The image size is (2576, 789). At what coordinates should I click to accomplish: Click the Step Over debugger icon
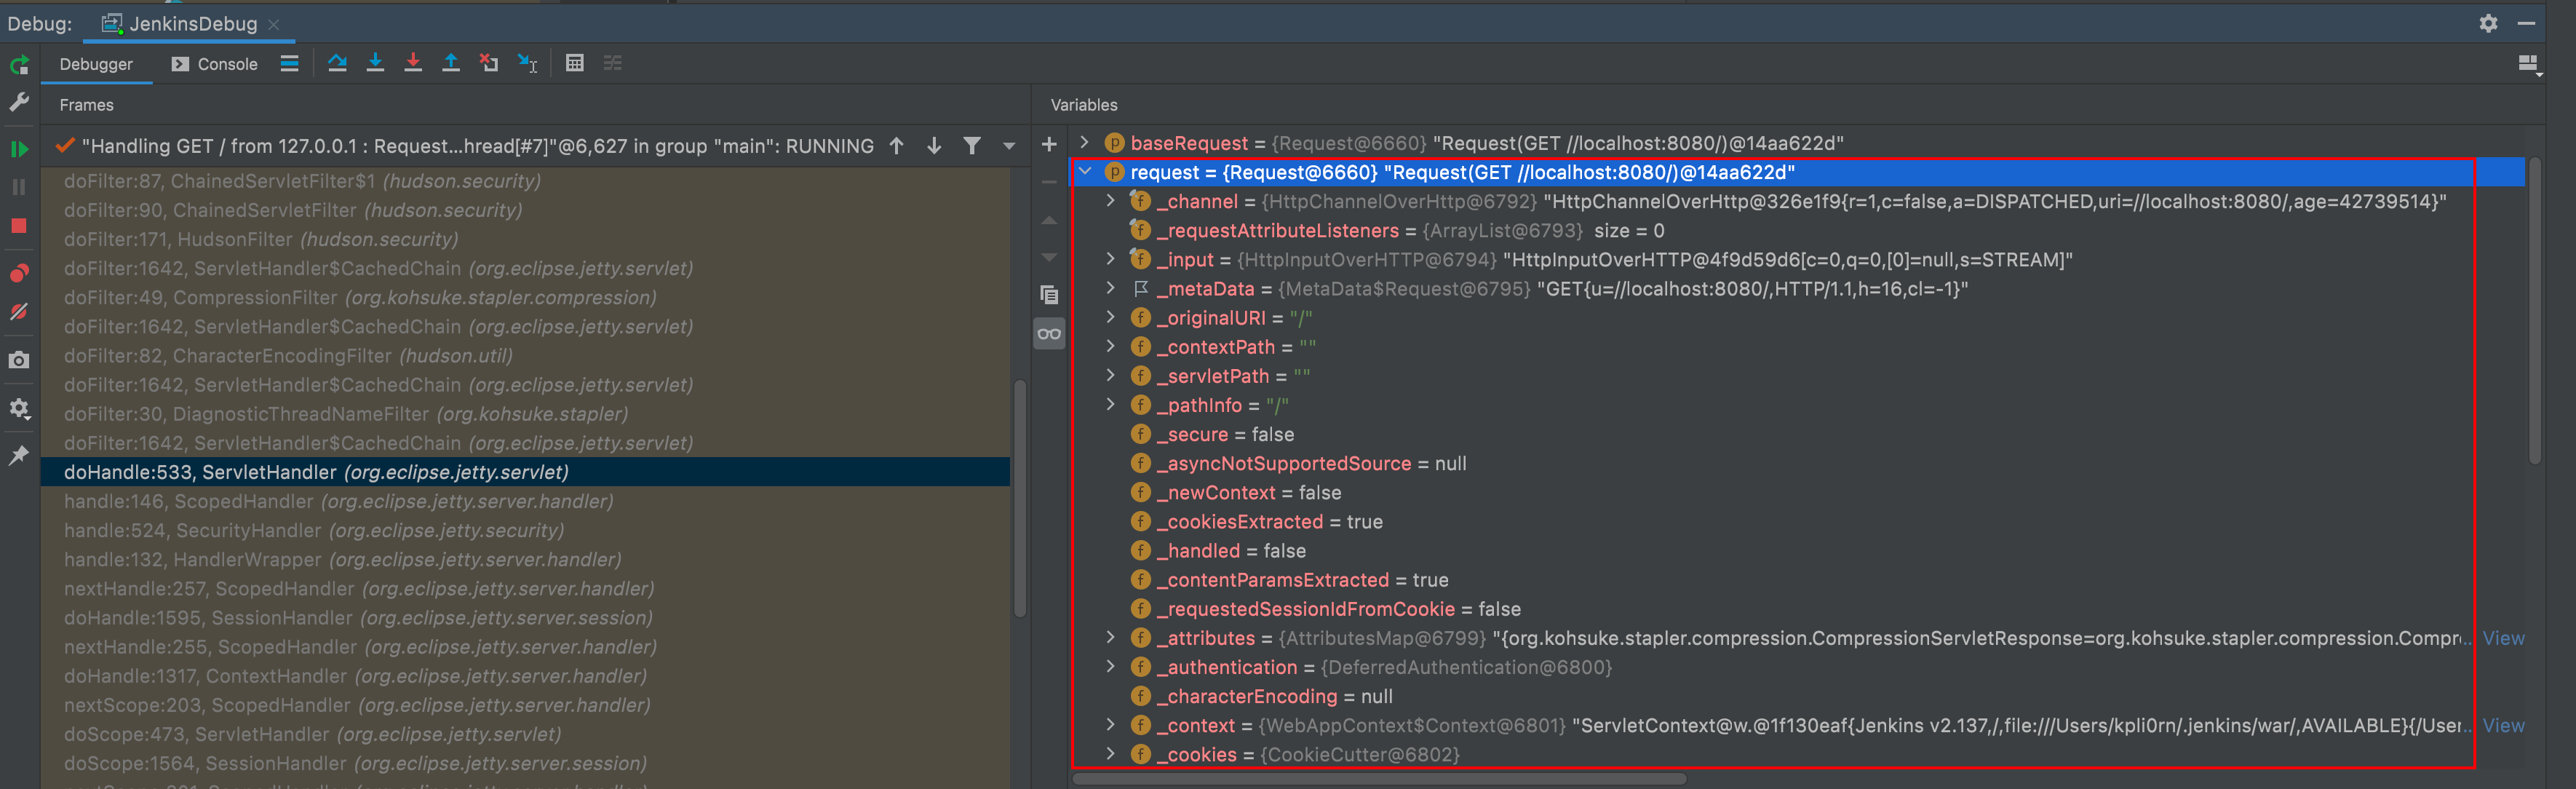click(x=337, y=64)
